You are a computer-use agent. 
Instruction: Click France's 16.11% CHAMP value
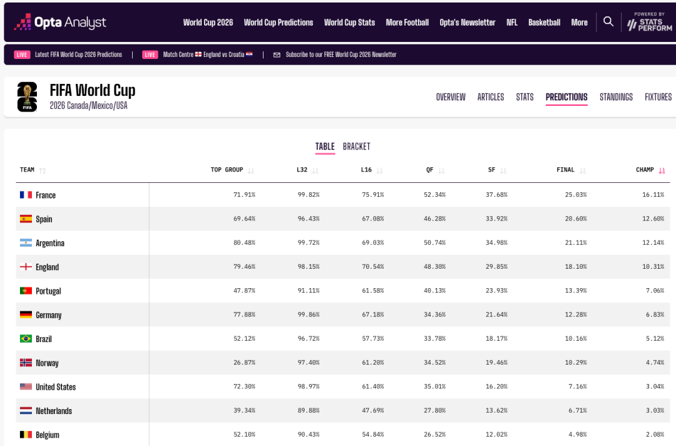[653, 195]
